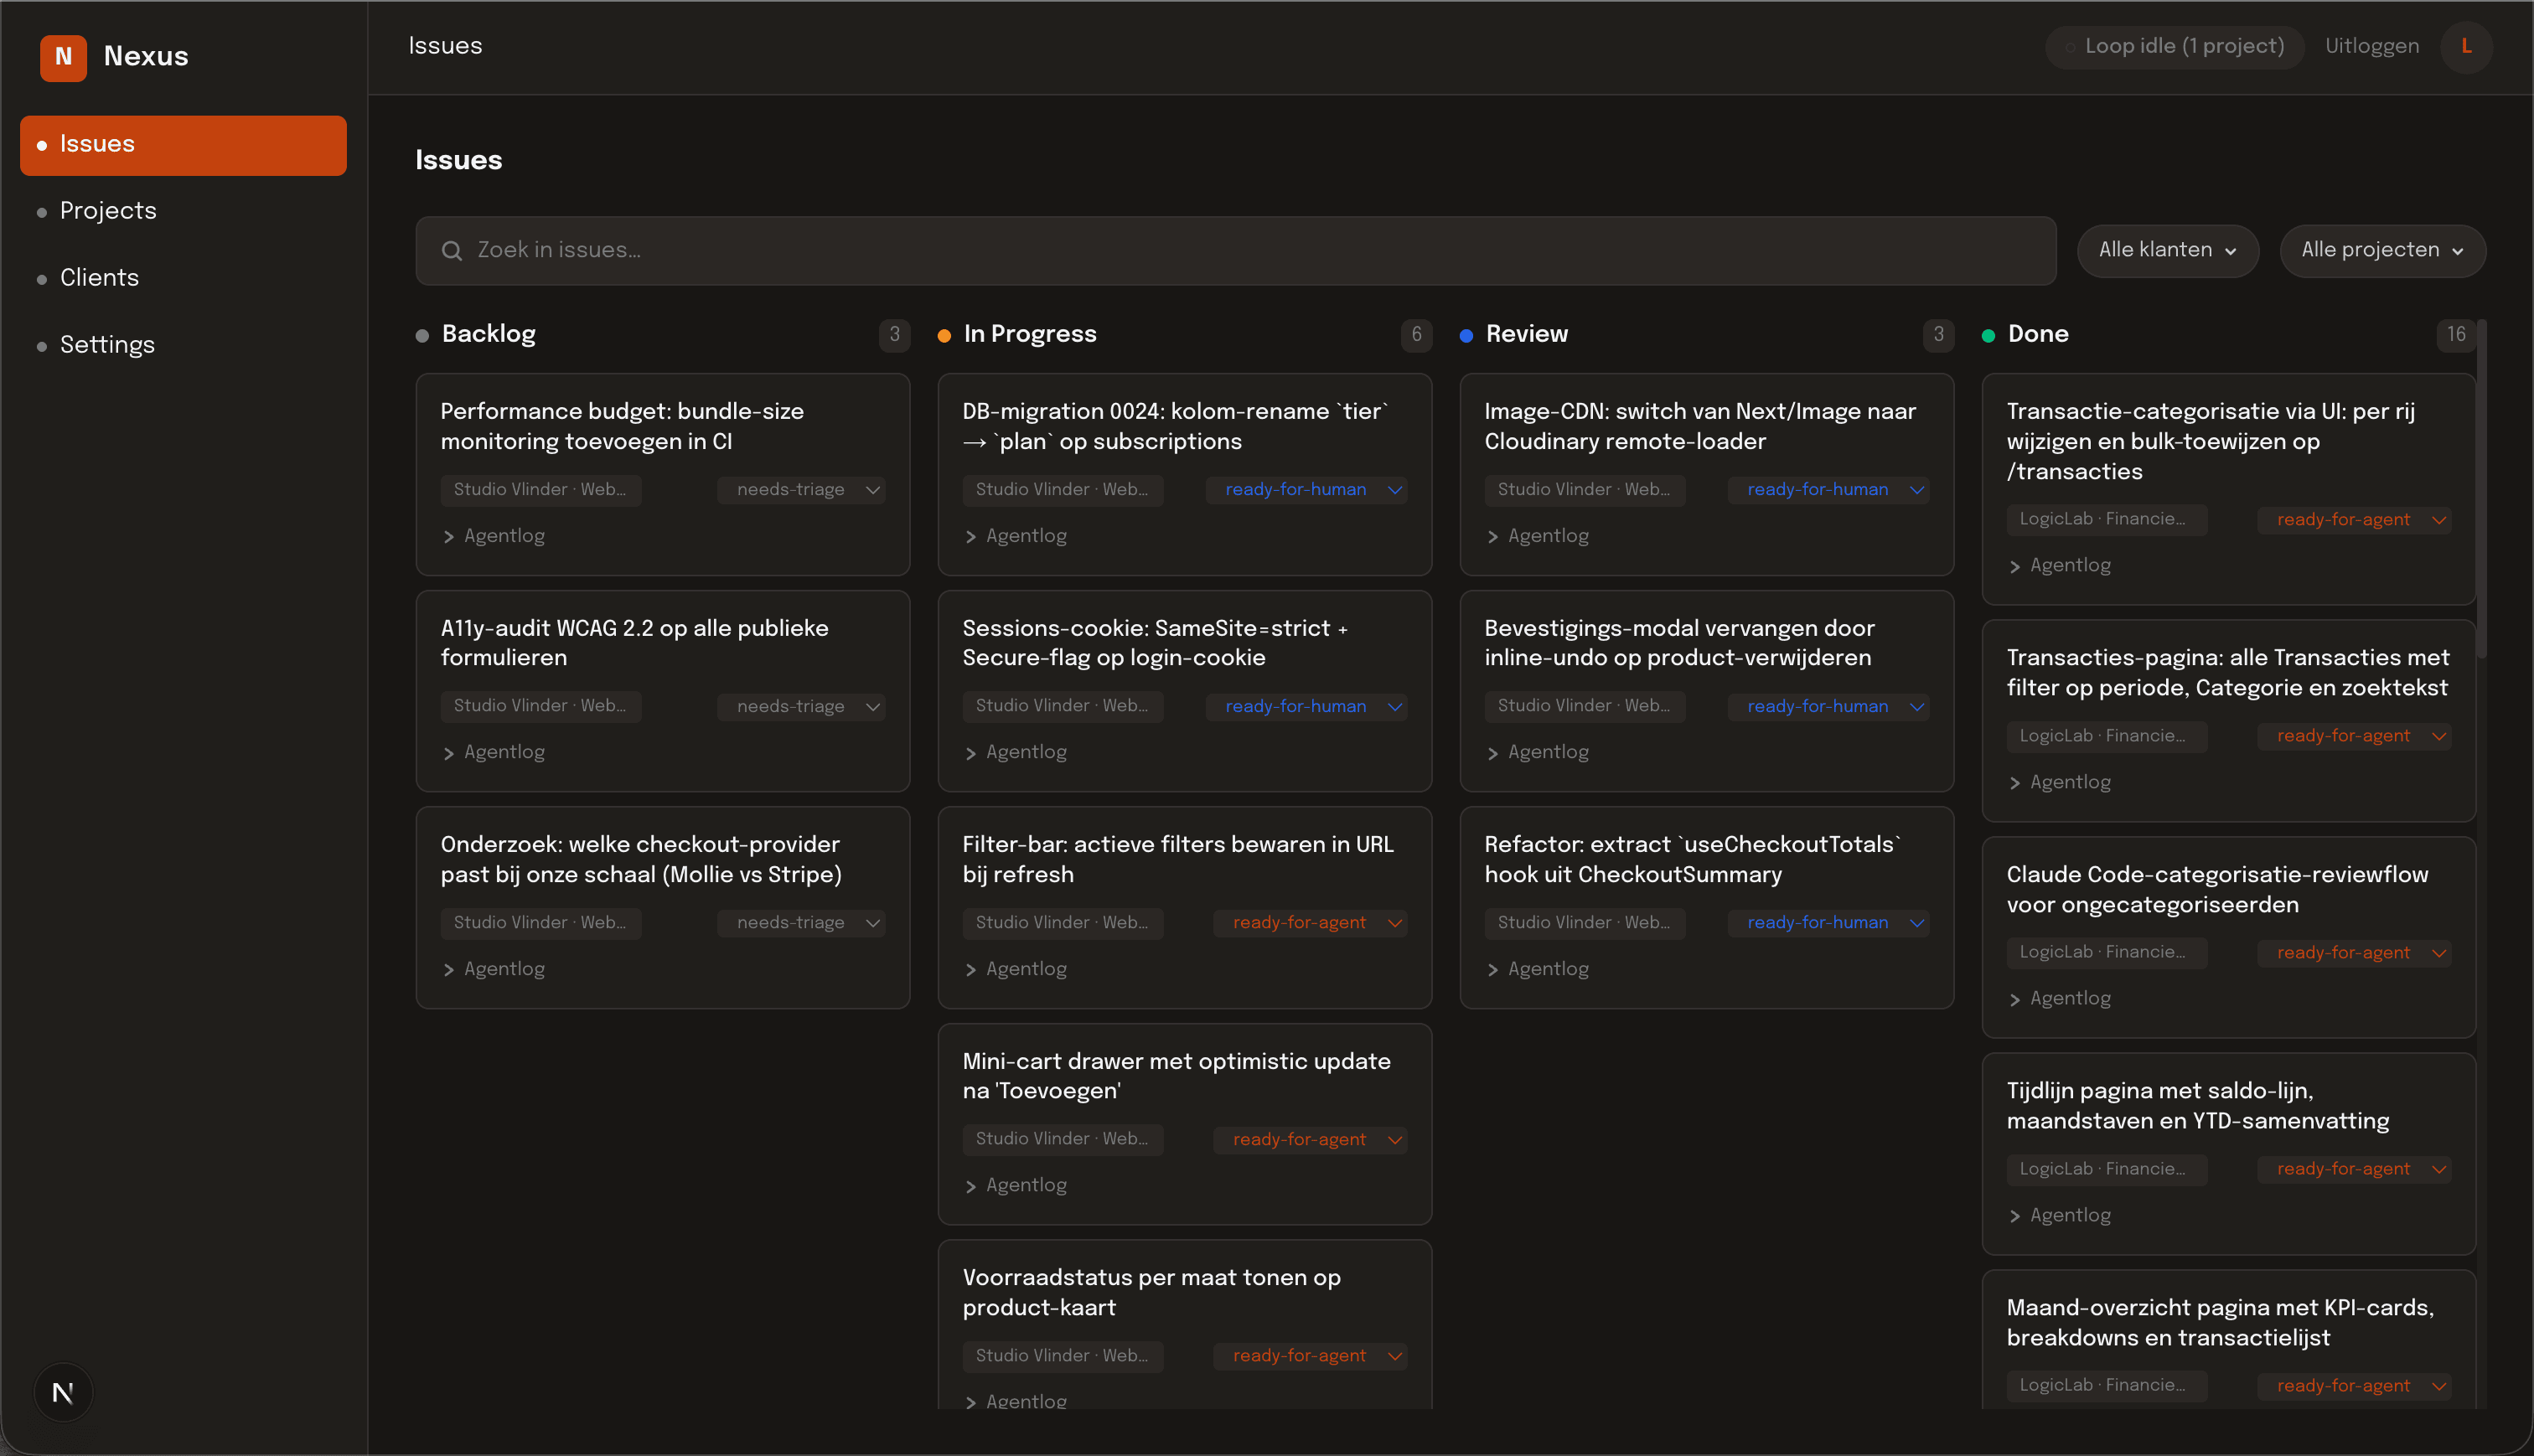The height and width of the screenshot is (1456, 2534).
Task: Open the Alle projecten dropdown
Action: (x=2382, y=251)
